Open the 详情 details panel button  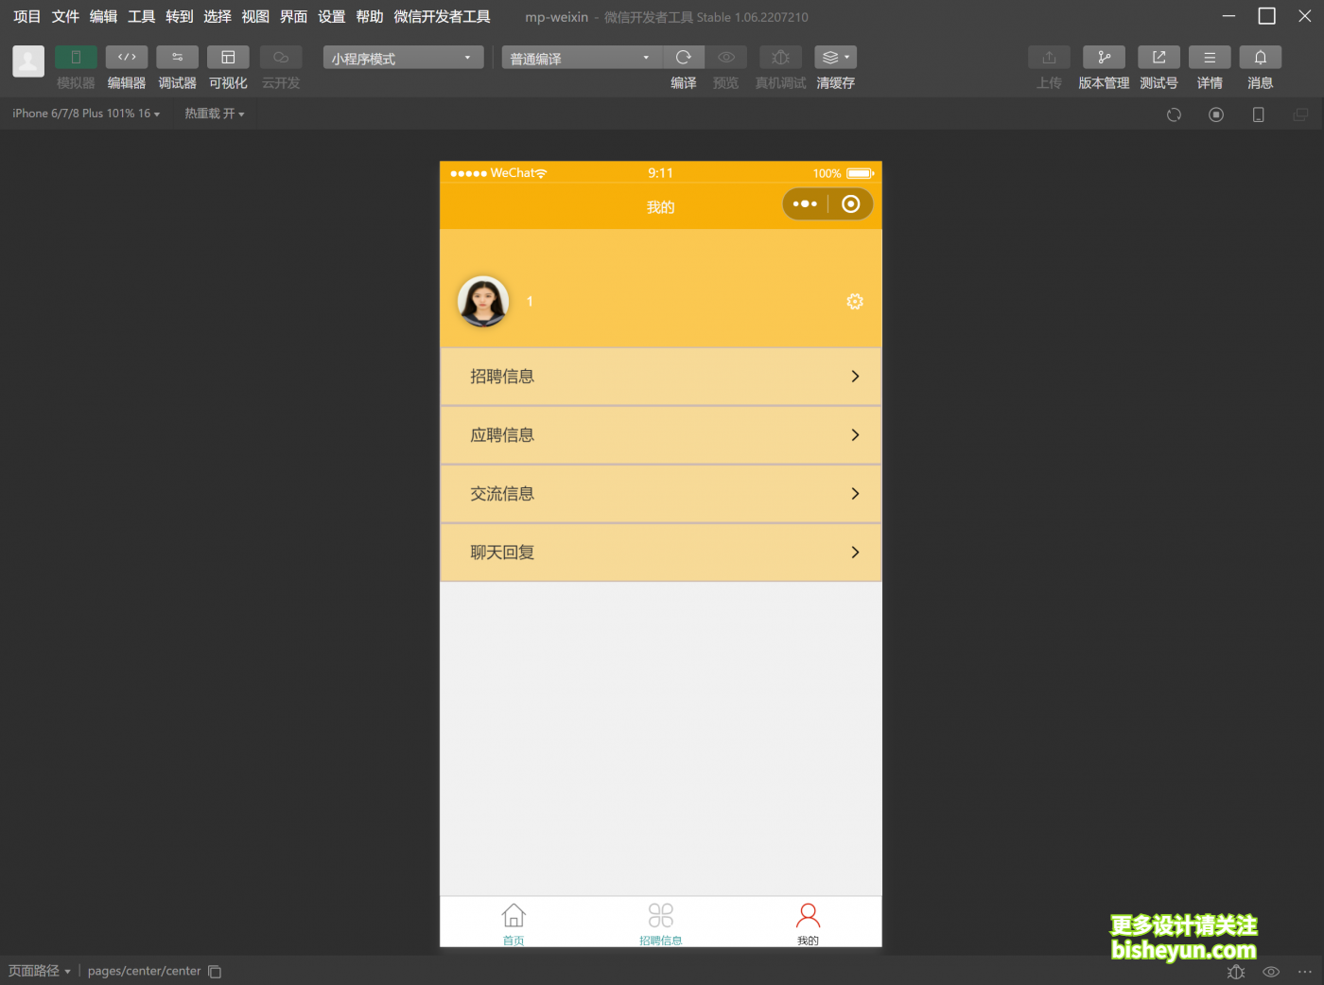(1209, 58)
